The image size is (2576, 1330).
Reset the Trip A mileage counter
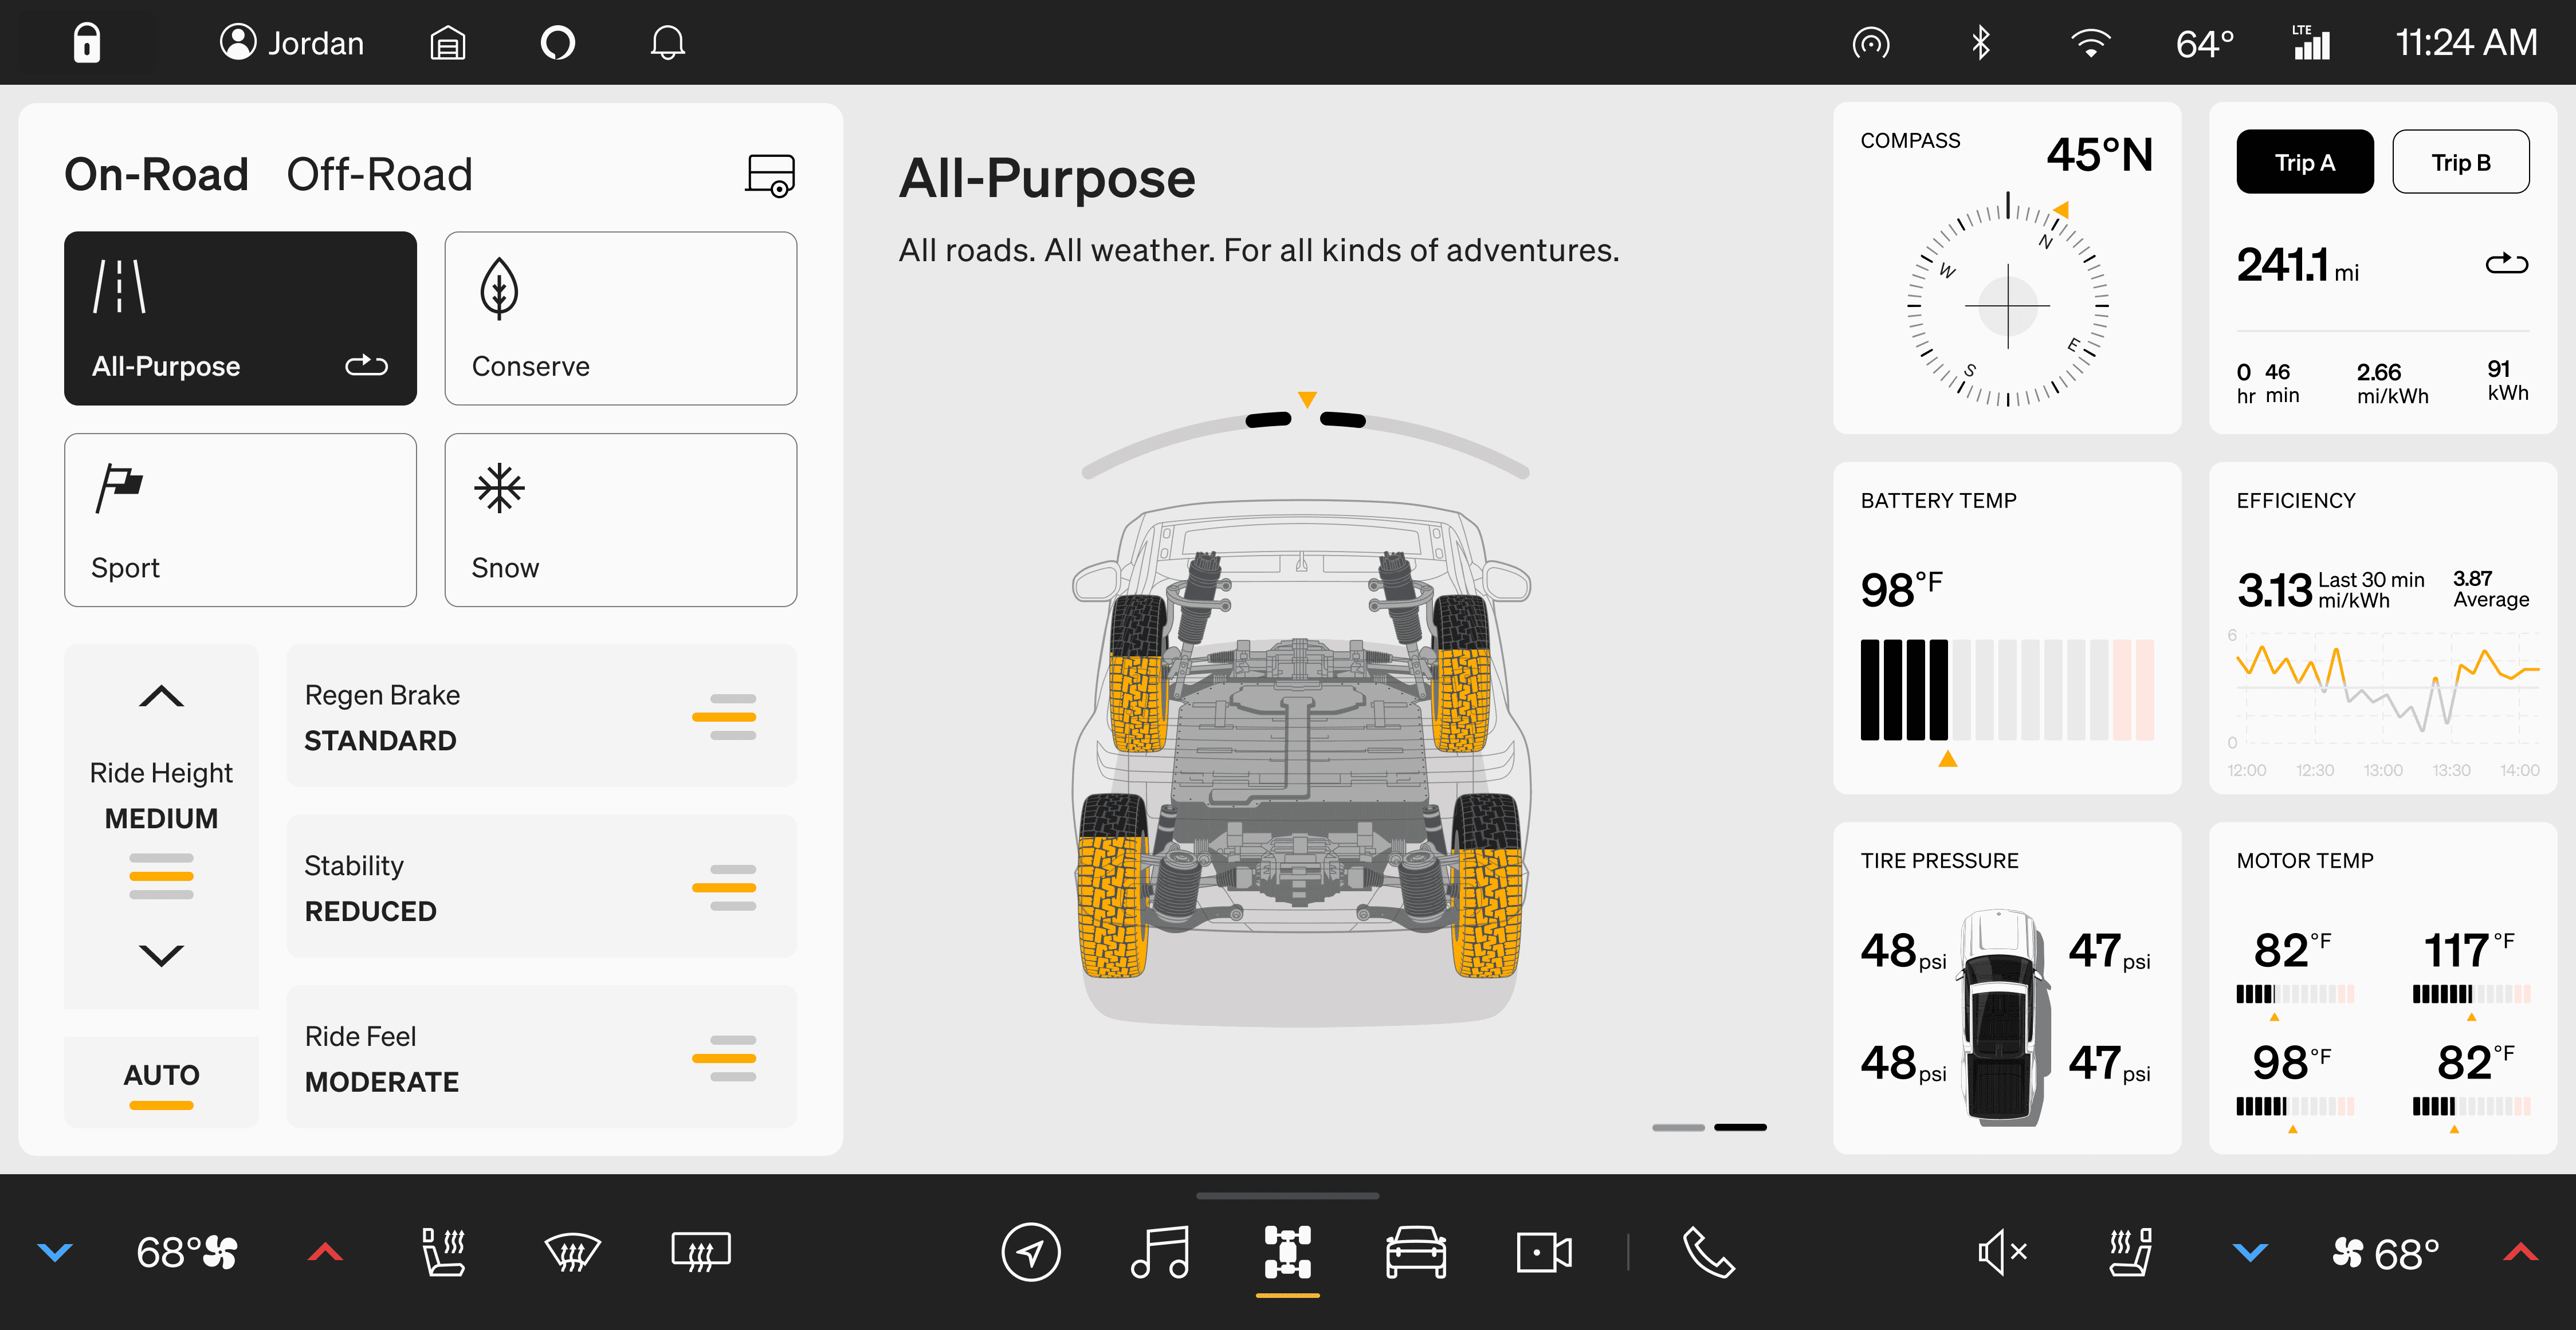click(x=2506, y=264)
